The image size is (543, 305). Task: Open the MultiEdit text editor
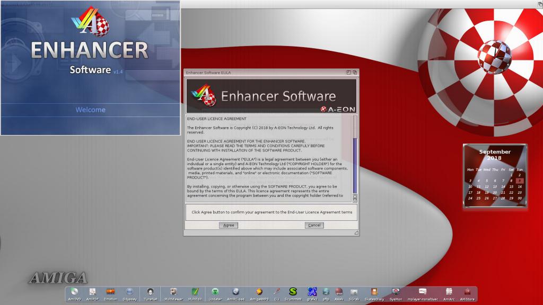(195, 293)
